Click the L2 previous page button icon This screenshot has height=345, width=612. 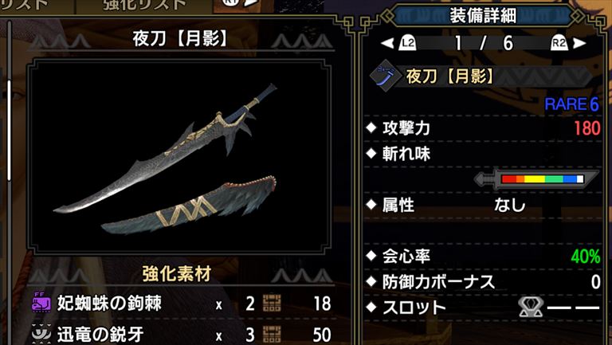coord(407,43)
